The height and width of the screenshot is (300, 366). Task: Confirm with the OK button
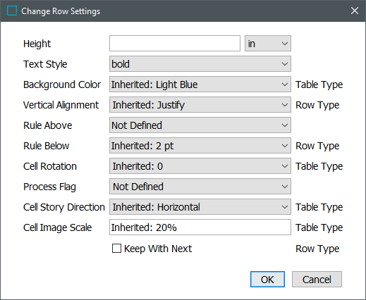click(267, 280)
